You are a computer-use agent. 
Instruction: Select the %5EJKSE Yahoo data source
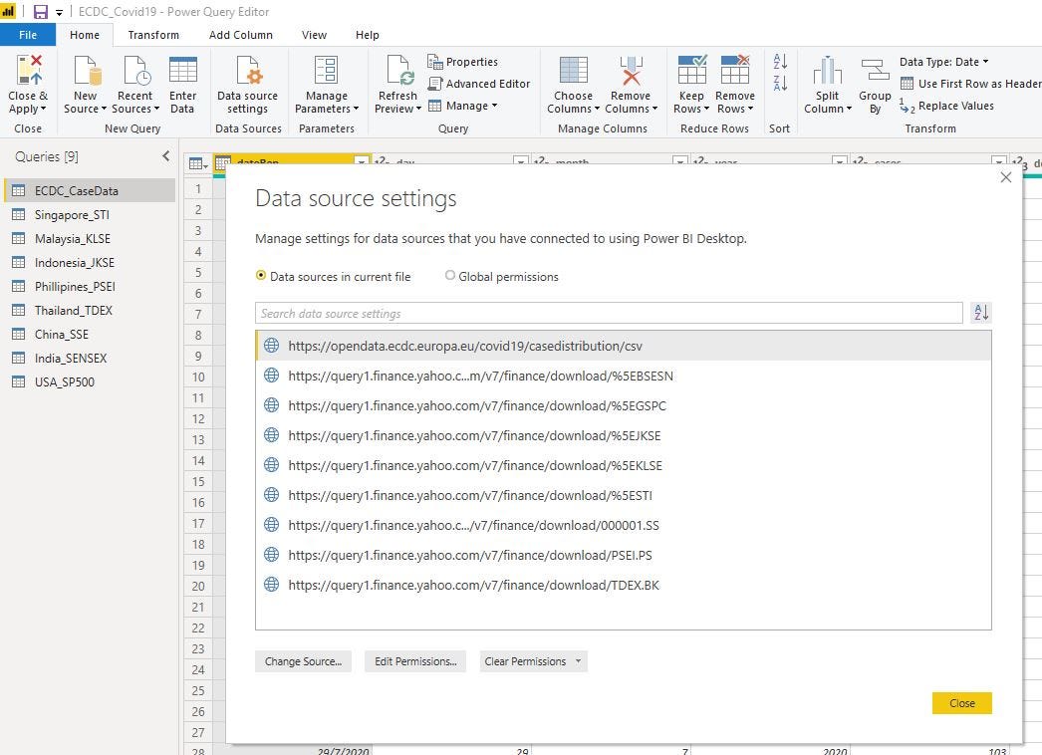coord(624,435)
